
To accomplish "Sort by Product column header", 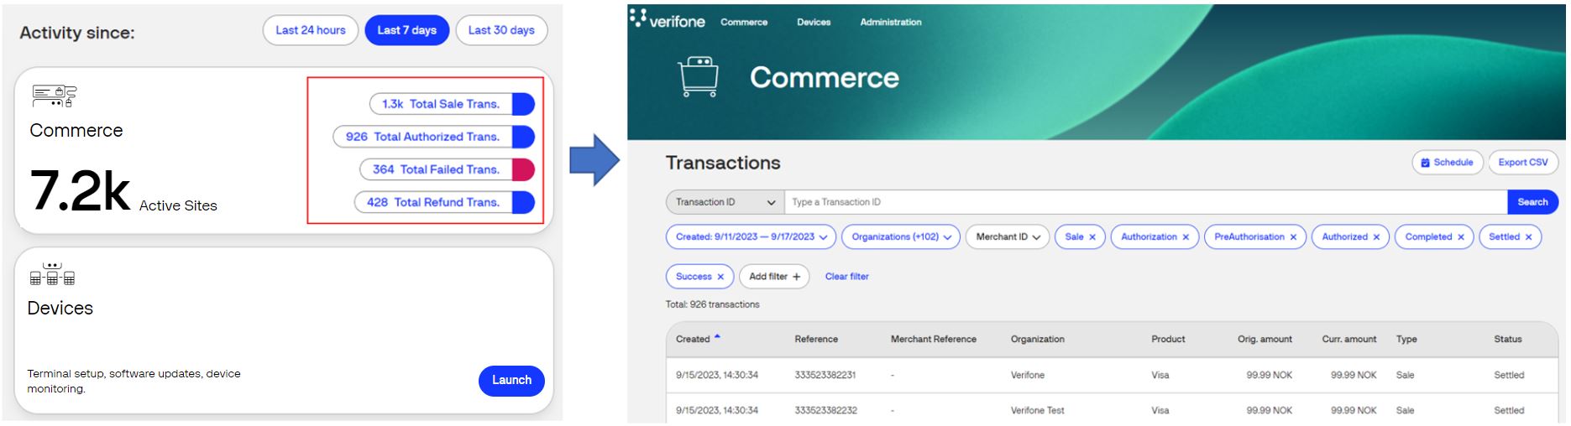I will point(1168,340).
